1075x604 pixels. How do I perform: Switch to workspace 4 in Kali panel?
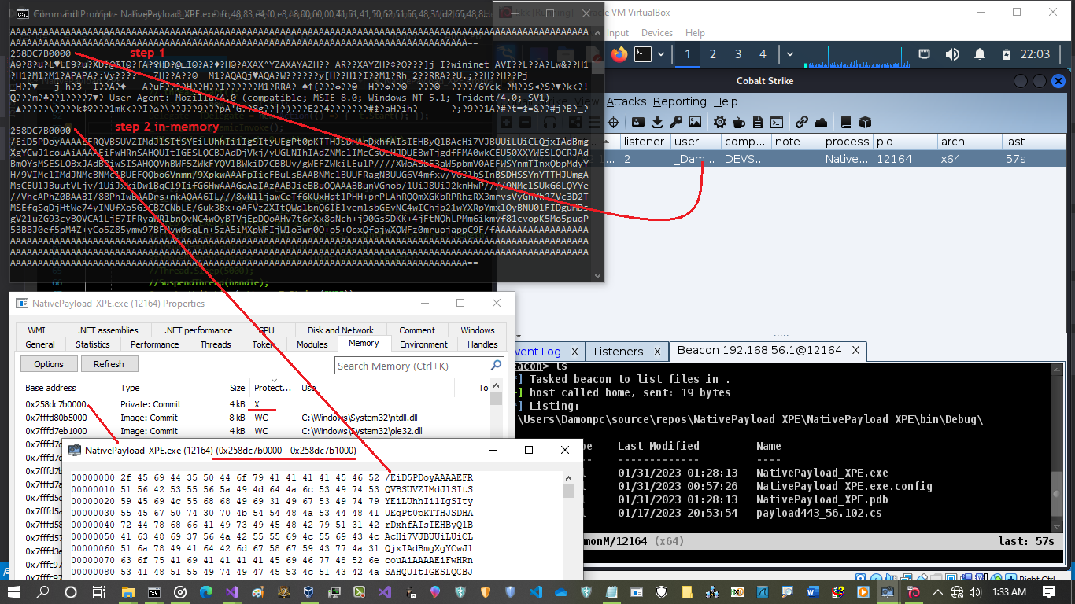tap(763, 54)
